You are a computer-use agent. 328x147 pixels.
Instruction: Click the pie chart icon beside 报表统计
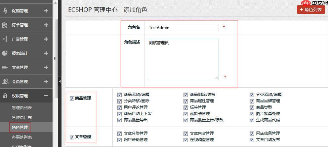5,53
